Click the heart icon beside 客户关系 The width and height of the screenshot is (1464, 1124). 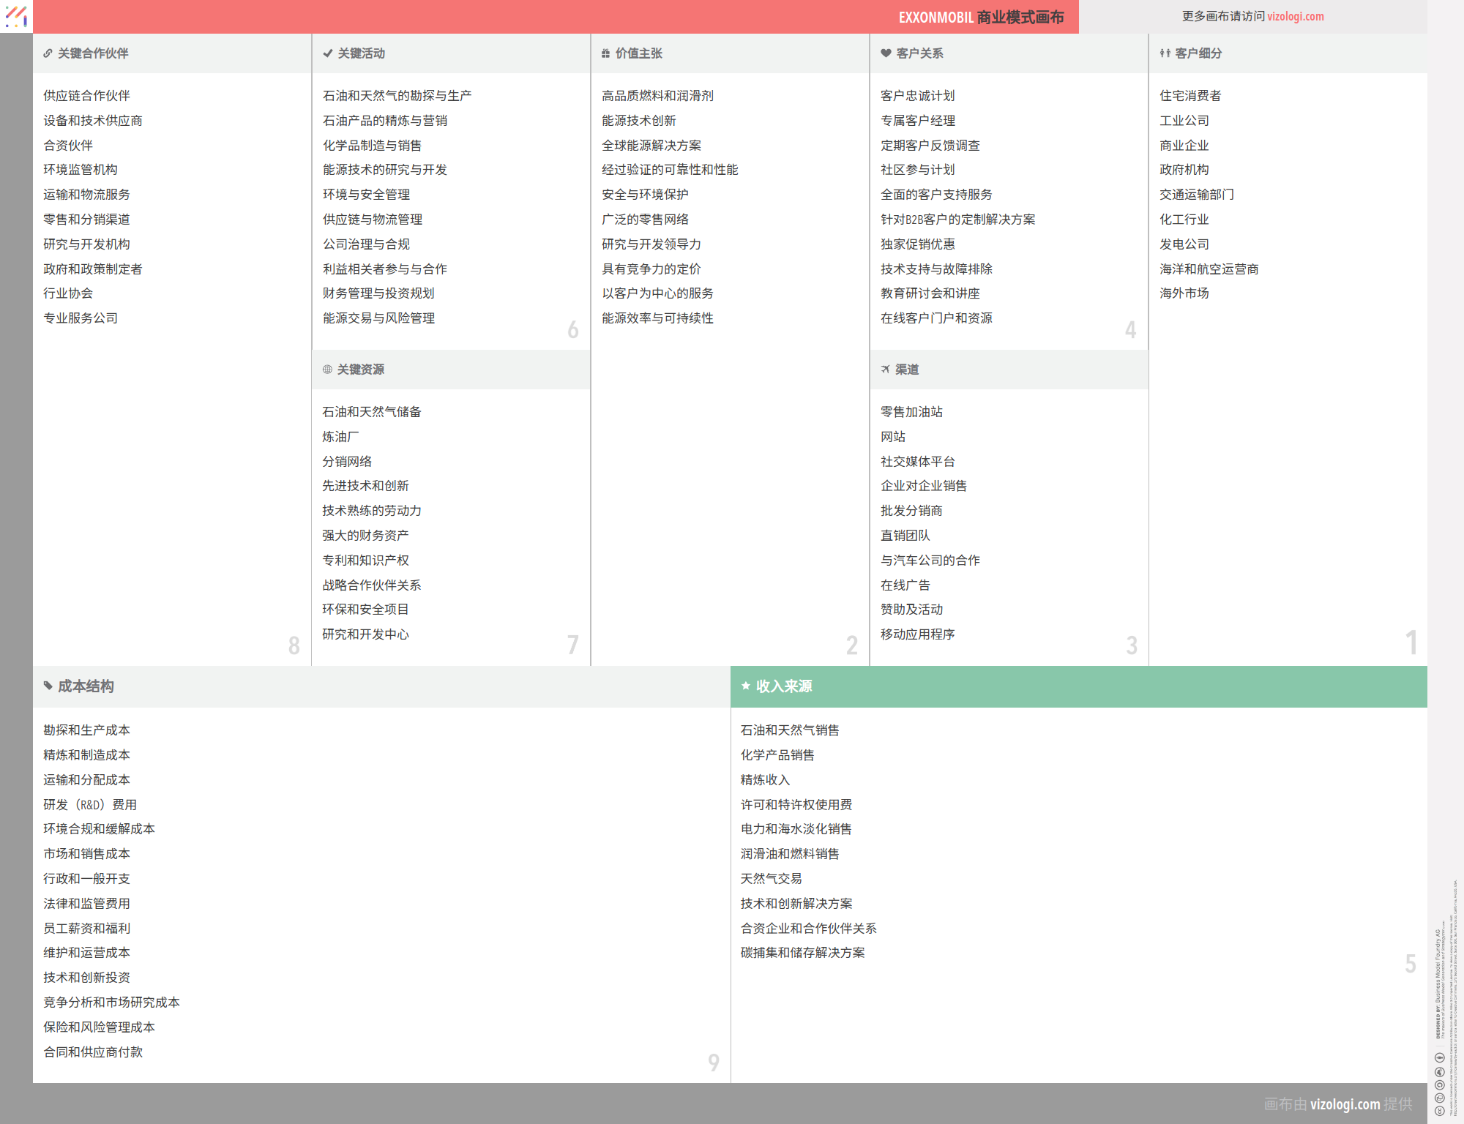[x=886, y=53]
